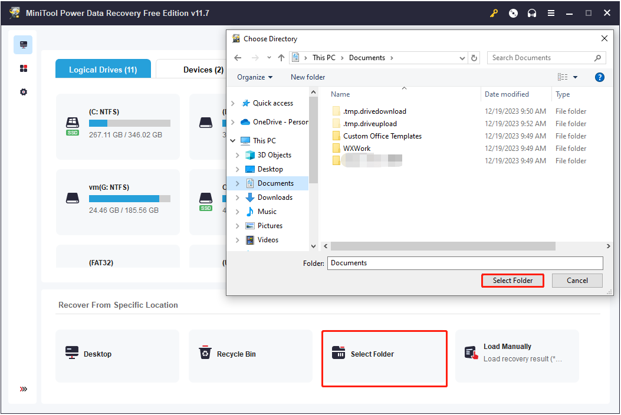621x415 pixels.
Task: Expand 3D Objects tree node
Action: [x=237, y=155]
